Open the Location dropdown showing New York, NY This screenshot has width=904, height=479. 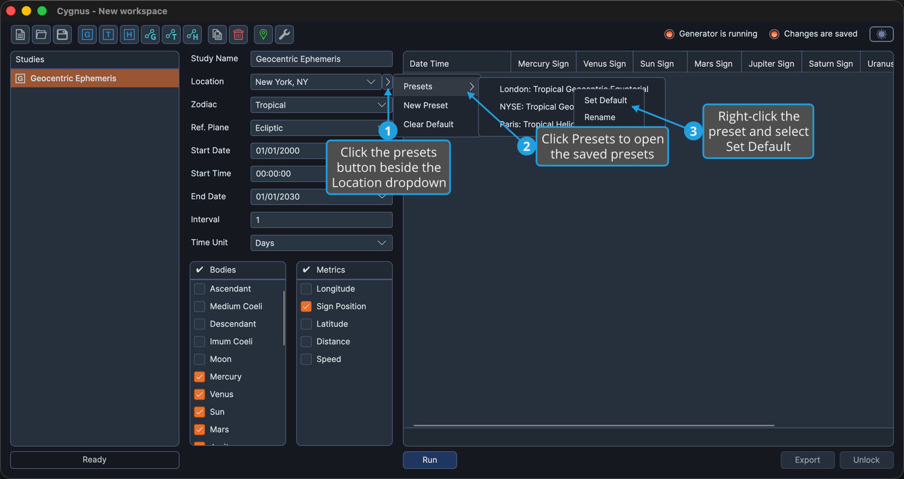point(316,82)
